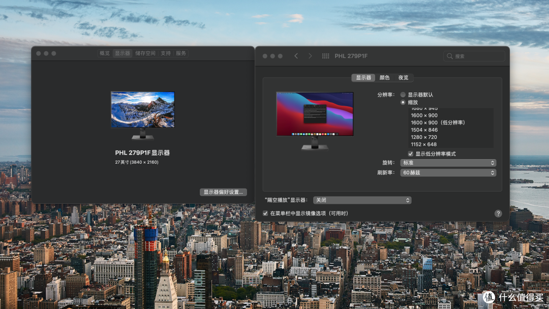Screen dimensions: 549x309
Task: Select the 1280 × 720 resolution option
Action: click(x=424, y=137)
